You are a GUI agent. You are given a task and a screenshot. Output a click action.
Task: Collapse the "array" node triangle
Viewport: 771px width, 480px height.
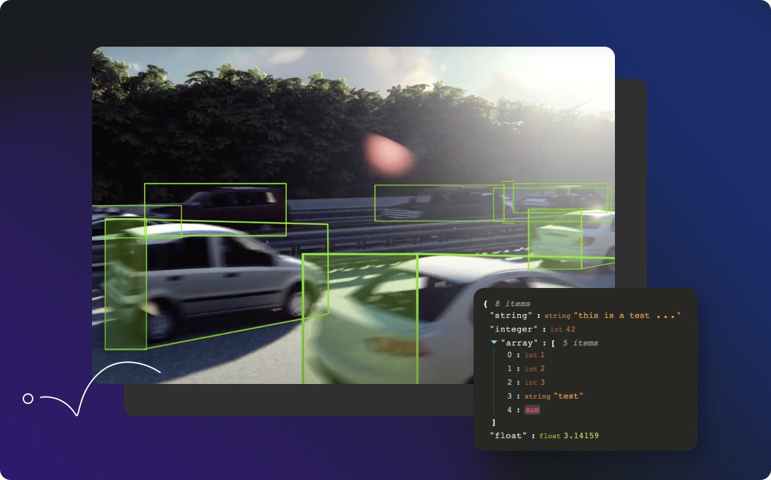[494, 343]
